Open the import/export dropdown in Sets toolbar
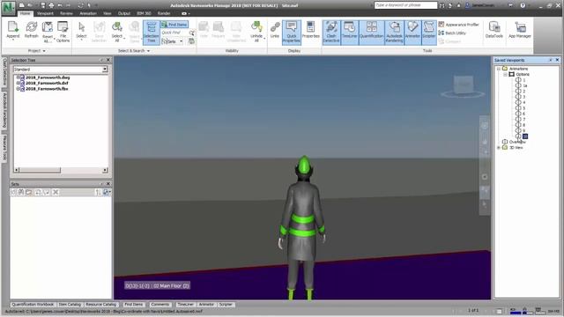The image size is (564, 317). click(x=107, y=192)
